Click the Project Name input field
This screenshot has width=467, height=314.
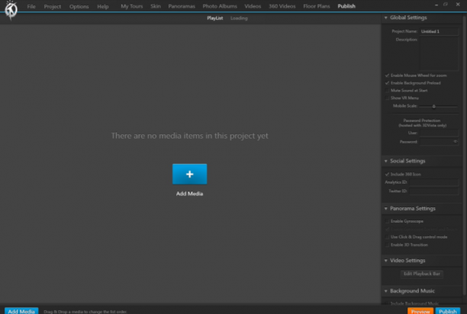(439, 31)
